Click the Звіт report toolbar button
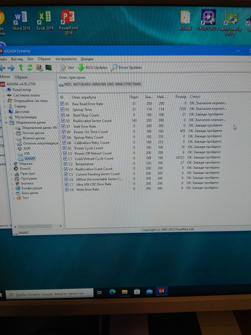Image resolution: width=251 pixels, height=335 pixels. point(67,67)
